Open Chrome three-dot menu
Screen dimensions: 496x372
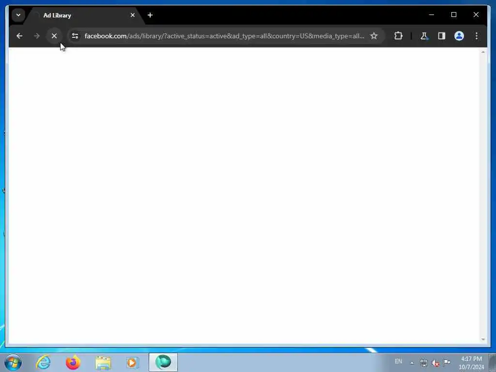pos(477,36)
